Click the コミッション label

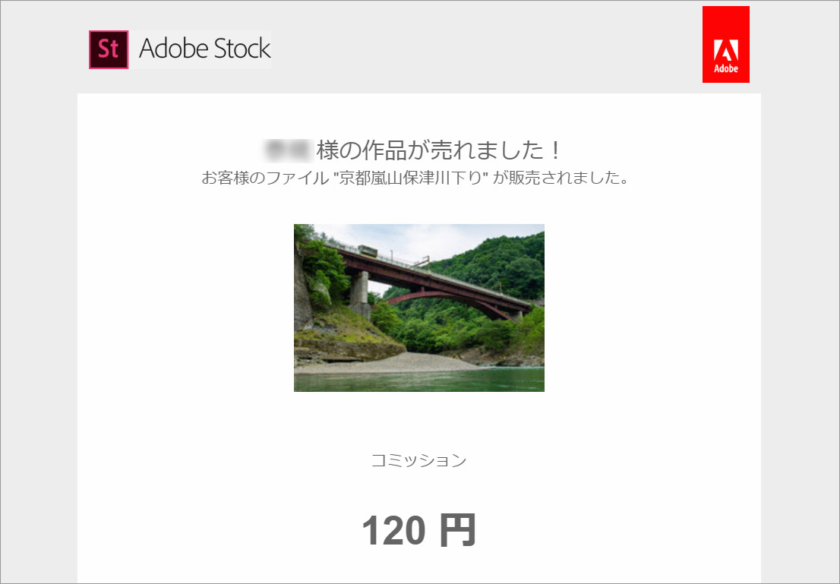point(419,460)
